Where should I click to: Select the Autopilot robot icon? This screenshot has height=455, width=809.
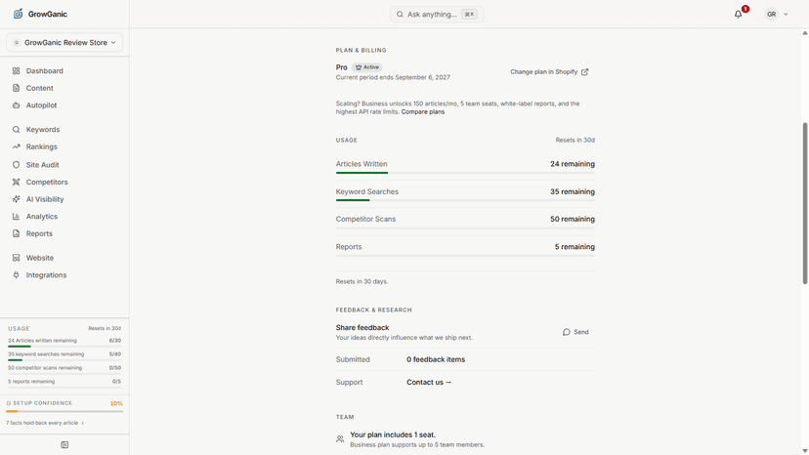(16, 105)
